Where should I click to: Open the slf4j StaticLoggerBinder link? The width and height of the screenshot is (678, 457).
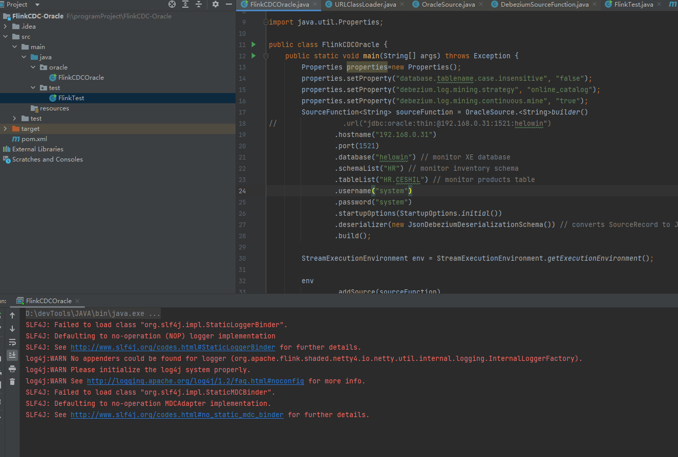173,348
